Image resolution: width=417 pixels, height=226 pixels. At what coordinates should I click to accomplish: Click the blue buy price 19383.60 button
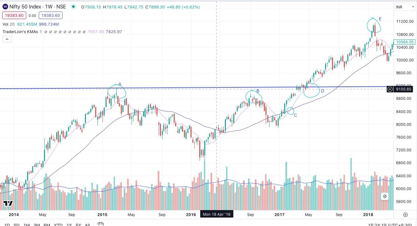tap(51, 15)
